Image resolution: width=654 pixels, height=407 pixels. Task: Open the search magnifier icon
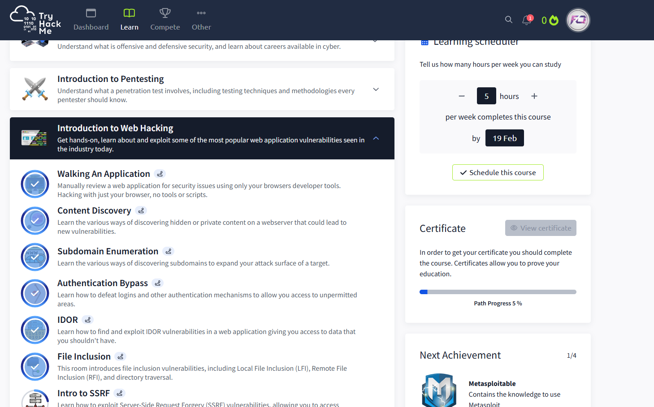point(508,20)
